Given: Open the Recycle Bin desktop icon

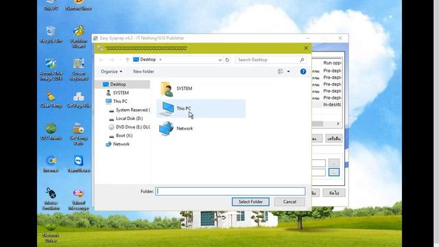Looking at the screenshot, I should [x=51, y=34].
